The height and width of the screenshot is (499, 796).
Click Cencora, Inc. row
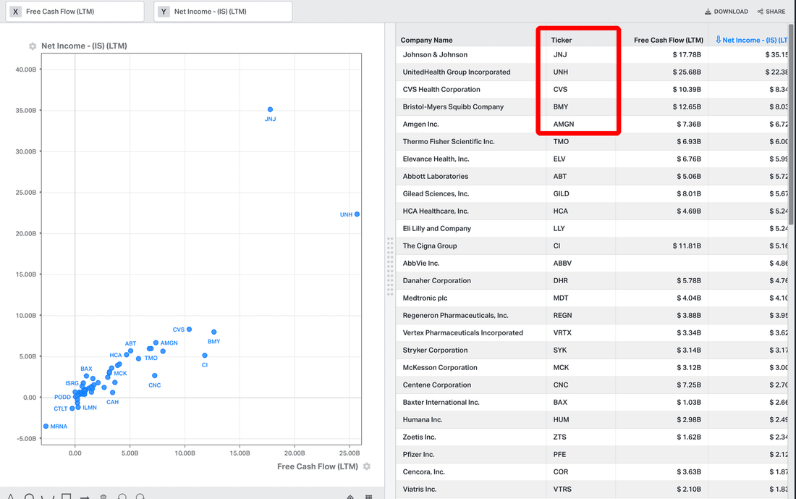pyautogui.click(x=592, y=471)
